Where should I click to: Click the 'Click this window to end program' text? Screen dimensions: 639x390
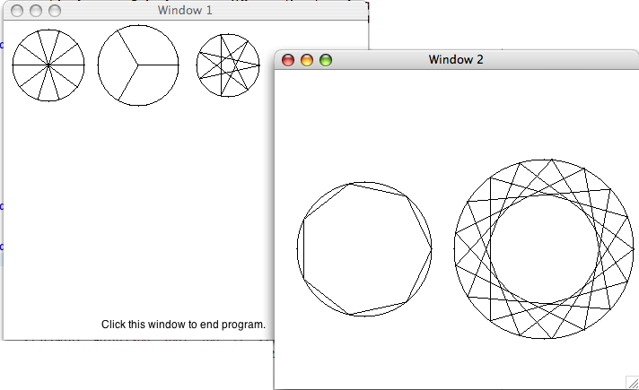(x=183, y=324)
